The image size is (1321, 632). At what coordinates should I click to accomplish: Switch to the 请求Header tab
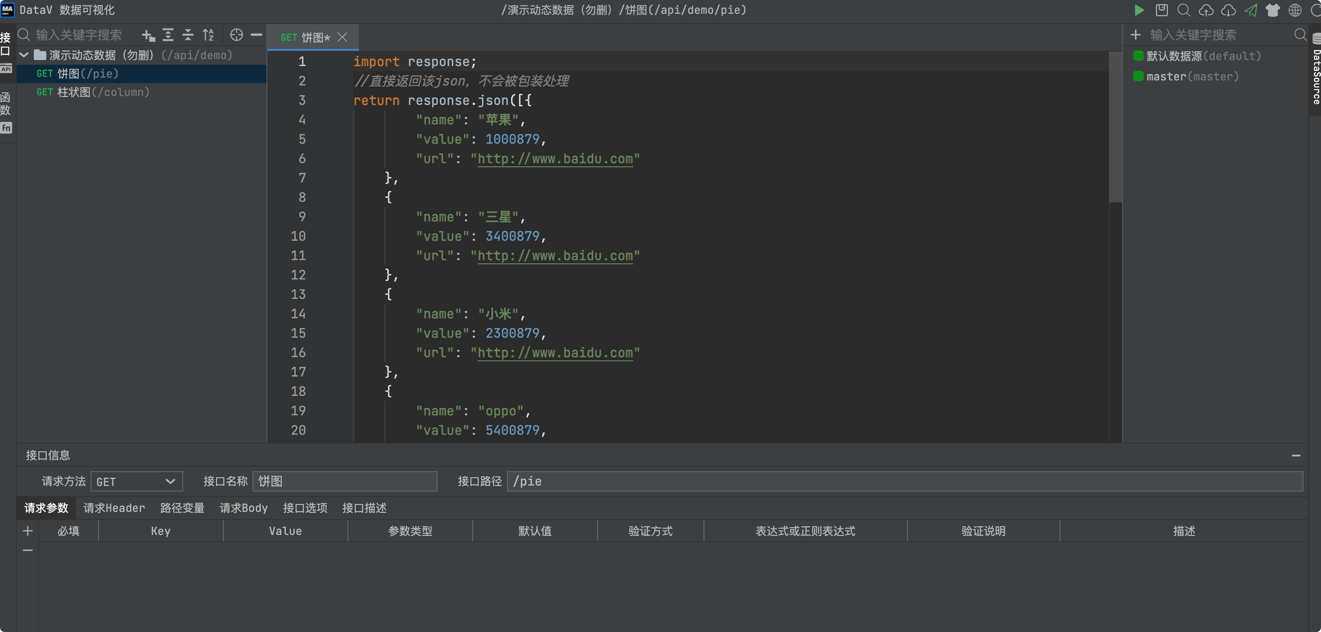[x=114, y=508]
